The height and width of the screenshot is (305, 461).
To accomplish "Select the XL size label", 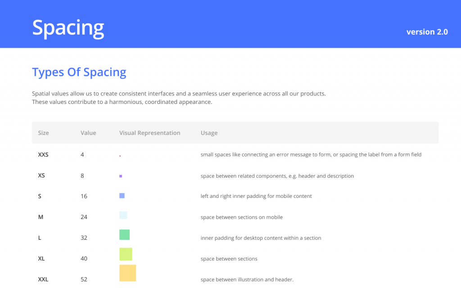I will pyautogui.click(x=41, y=259).
